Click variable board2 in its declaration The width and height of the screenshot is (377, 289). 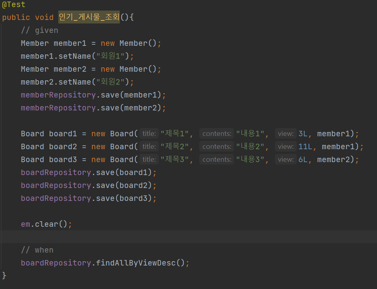[x=63, y=147]
